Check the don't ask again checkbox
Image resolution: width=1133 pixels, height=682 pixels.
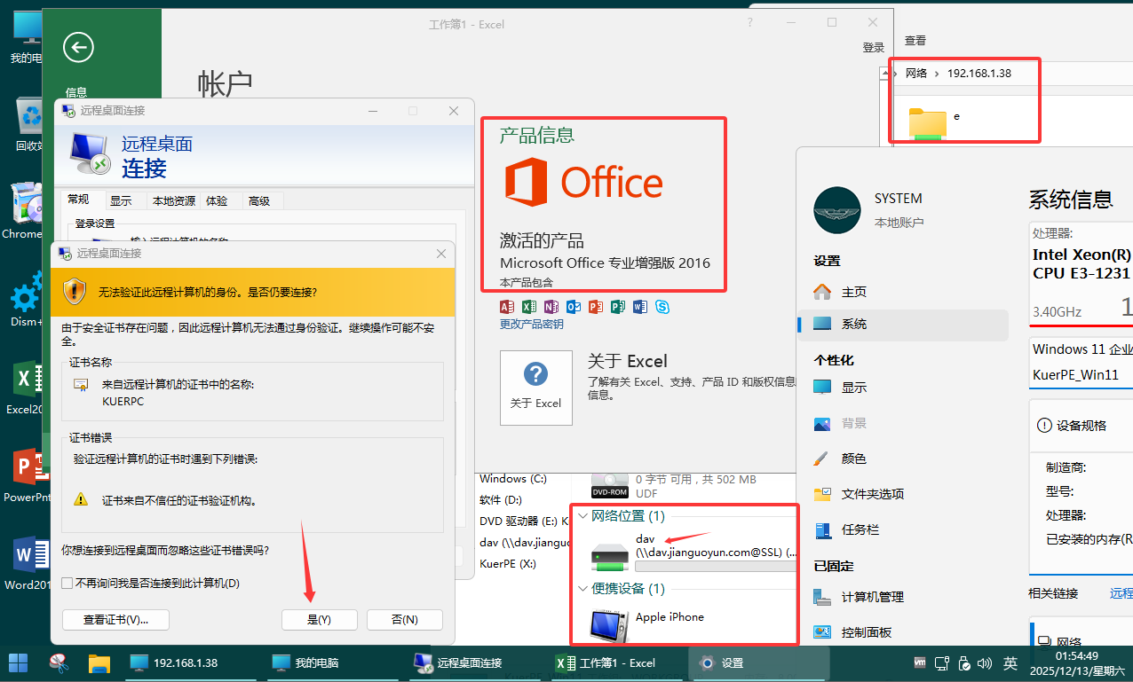[67, 584]
